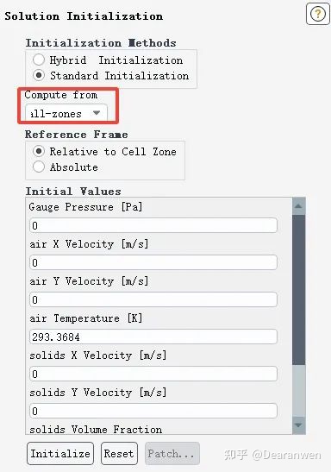Screen dimensions: 331x472
Task: Open the help question mark icon
Action: (318, 14)
